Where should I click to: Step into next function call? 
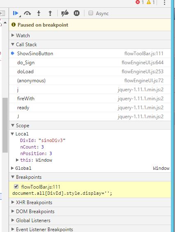click(x=39, y=14)
